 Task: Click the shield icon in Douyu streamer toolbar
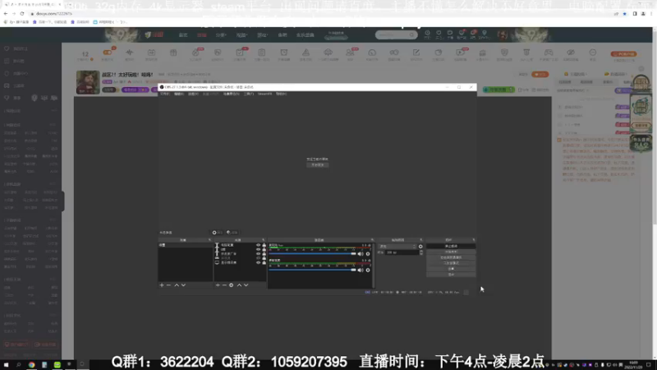[504, 53]
